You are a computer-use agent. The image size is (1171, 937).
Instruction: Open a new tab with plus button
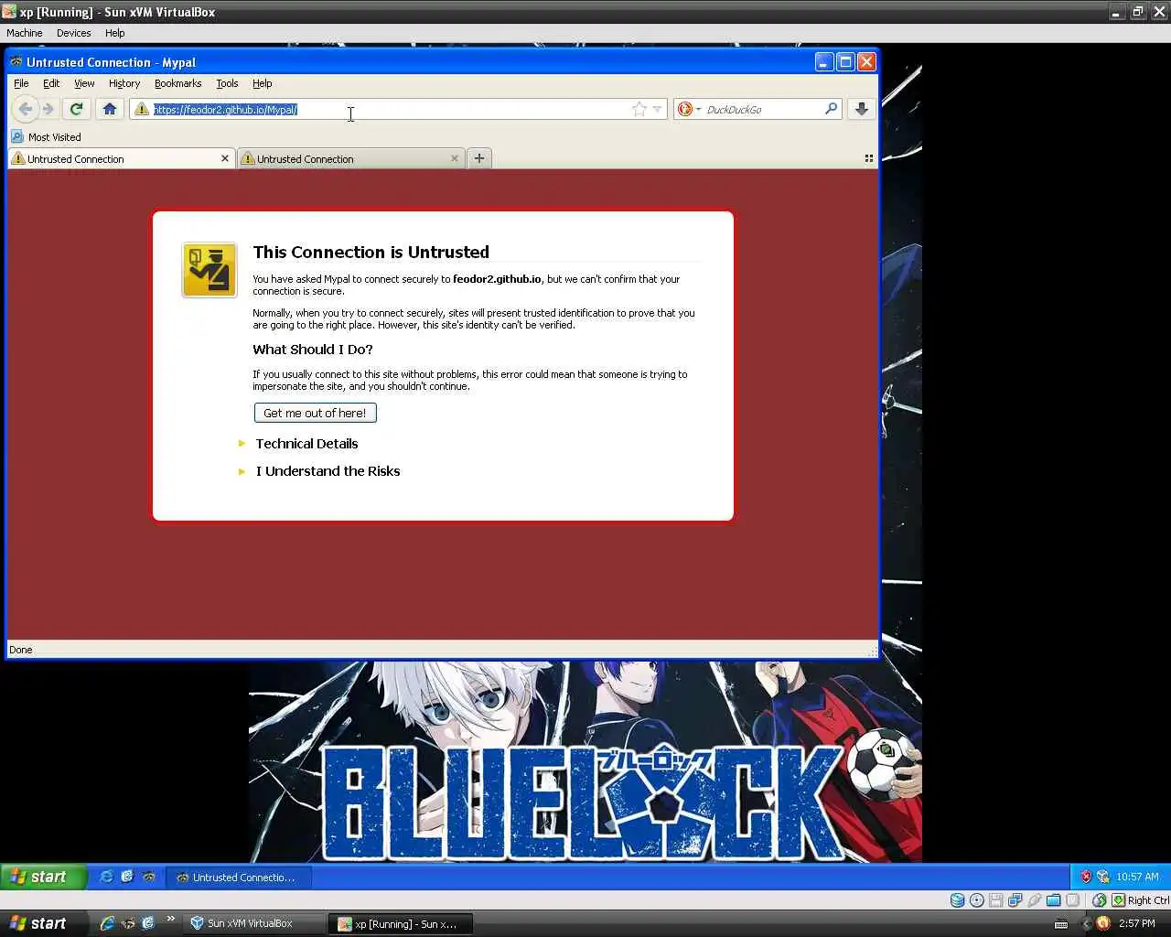pyautogui.click(x=478, y=158)
